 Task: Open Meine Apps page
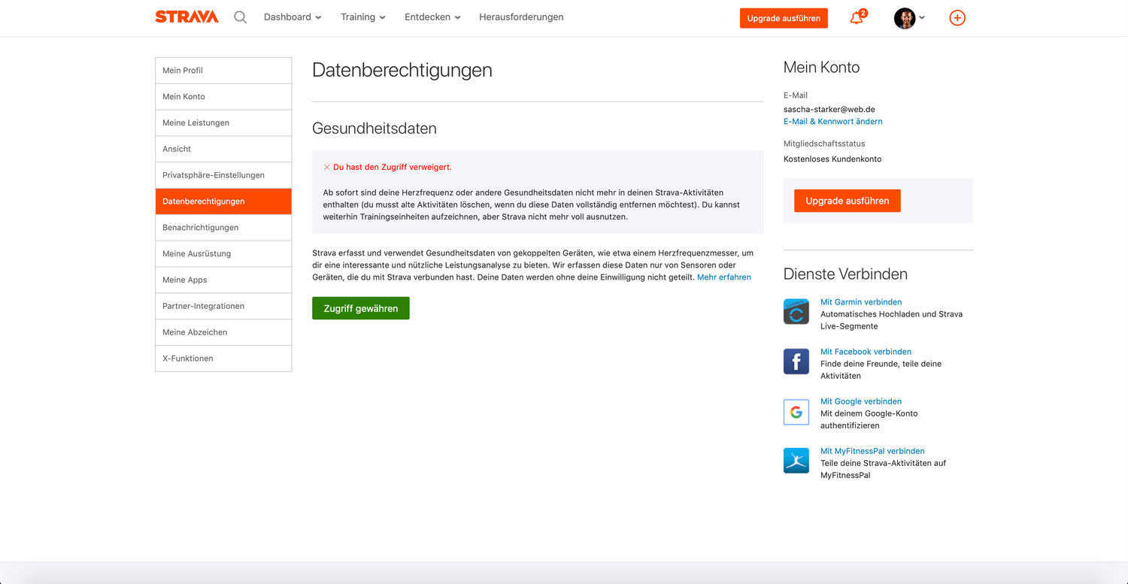223,280
